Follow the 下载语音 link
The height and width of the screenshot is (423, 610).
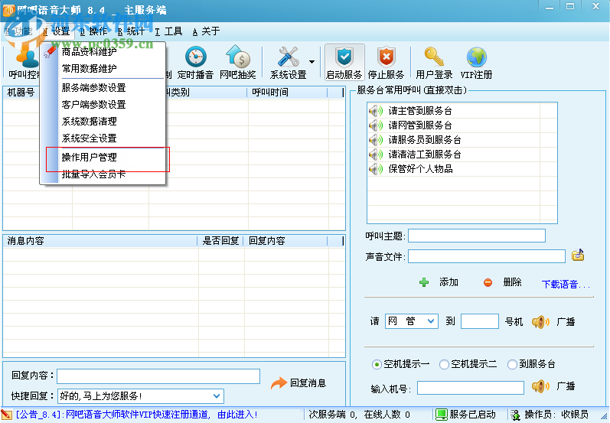[x=566, y=285]
